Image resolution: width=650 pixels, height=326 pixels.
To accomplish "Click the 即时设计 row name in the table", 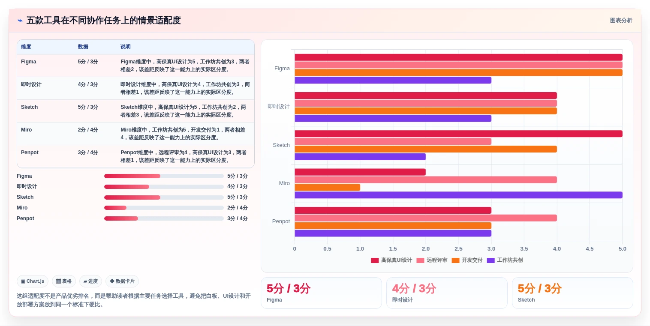I will click(x=31, y=84).
